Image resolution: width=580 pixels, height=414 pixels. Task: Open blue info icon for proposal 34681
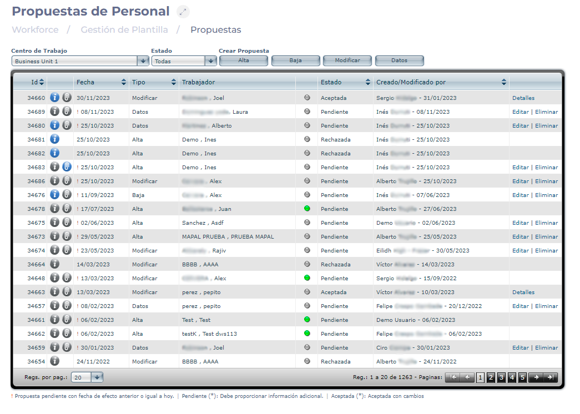coord(55,139)
